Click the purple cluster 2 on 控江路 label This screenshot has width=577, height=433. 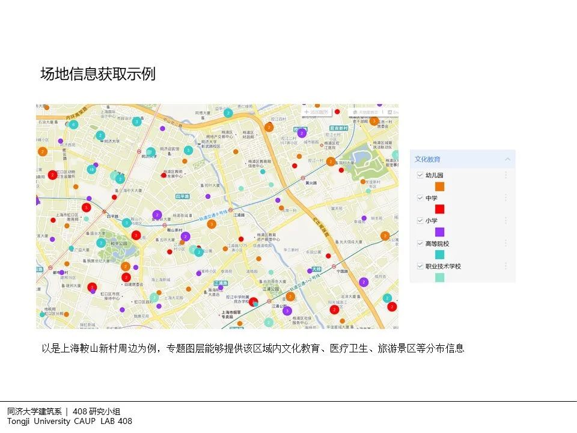point(302,133)
